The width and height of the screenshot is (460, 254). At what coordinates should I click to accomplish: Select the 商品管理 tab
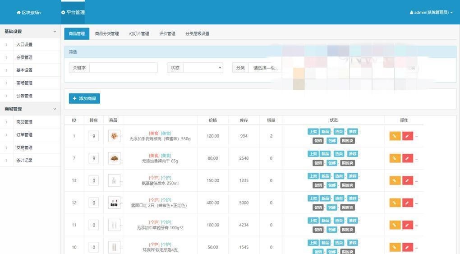coord(77,34)
